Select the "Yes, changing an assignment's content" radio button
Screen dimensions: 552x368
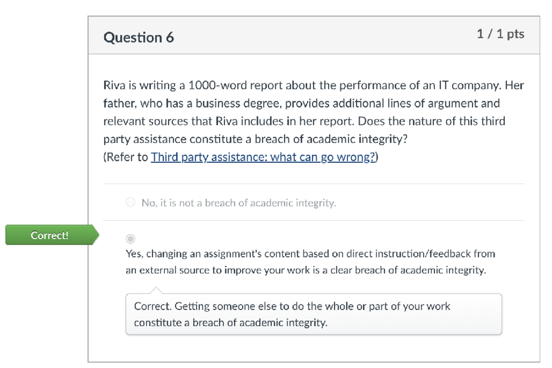130,238
